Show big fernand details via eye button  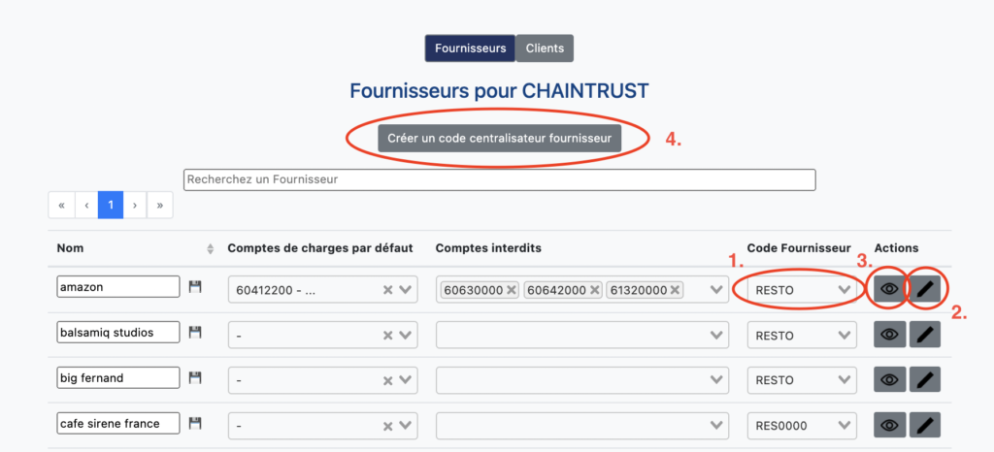[889, 380]
